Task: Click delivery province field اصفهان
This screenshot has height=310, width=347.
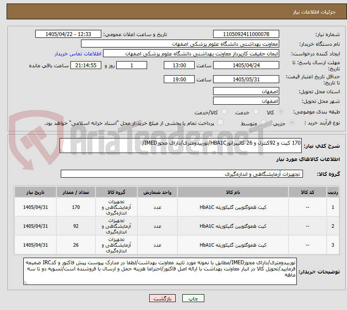Action: (x=246, y=91)
